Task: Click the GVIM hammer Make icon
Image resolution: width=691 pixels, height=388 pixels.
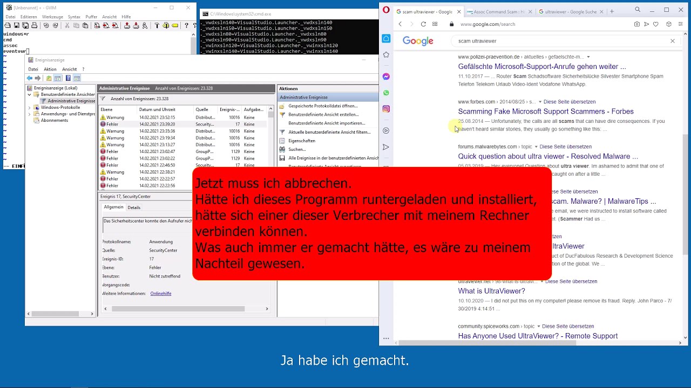Action: 157,25
